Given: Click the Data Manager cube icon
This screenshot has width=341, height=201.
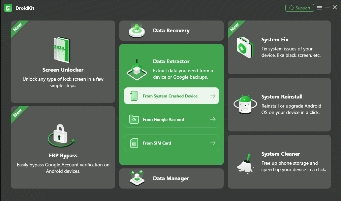Looking at the screenshot, I should (x=136, y=178).
